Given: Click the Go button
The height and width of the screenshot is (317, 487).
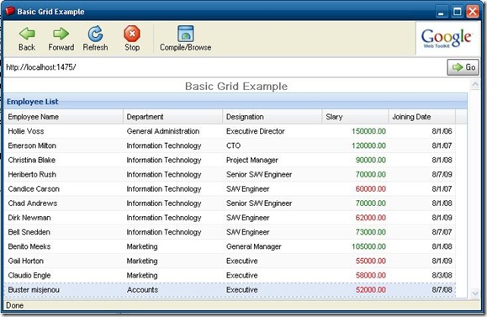Looking at the screenshot, I should pos(463,67).
